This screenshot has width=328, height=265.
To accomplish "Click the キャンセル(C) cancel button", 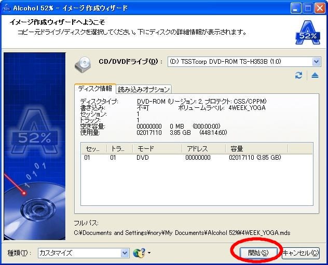I will 300,253.
